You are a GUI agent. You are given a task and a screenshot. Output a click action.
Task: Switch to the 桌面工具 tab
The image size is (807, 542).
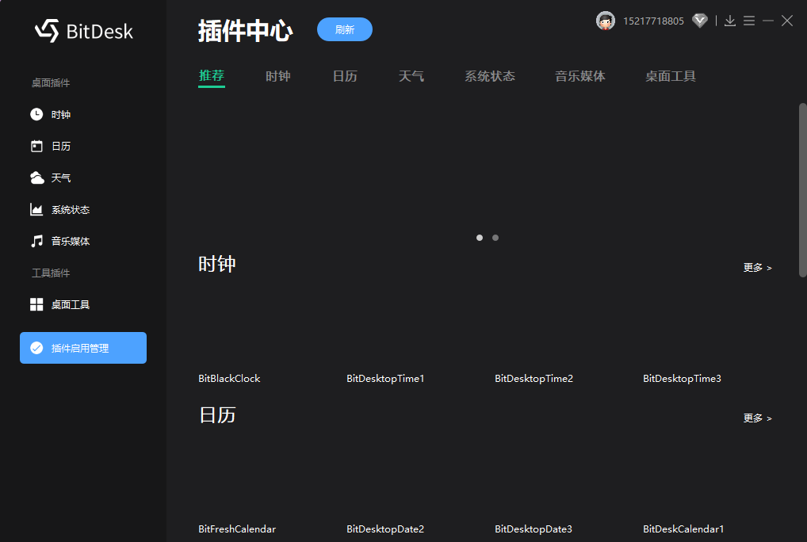pyautogui.click(x=670, y=76)
